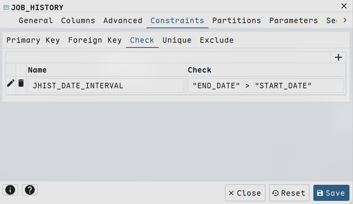Click the constraint name input field

pos(106,86)
